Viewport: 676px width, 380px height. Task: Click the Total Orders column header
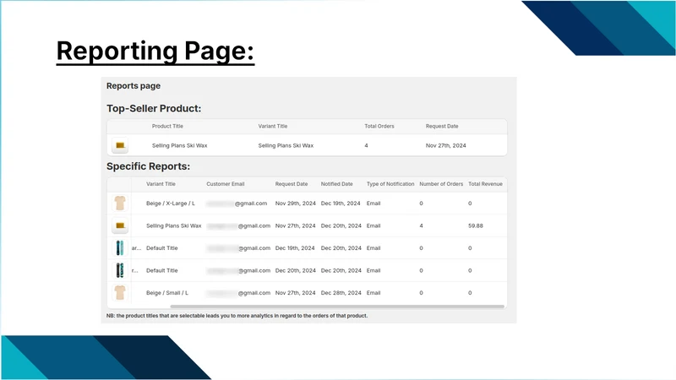tap(379, 126)
